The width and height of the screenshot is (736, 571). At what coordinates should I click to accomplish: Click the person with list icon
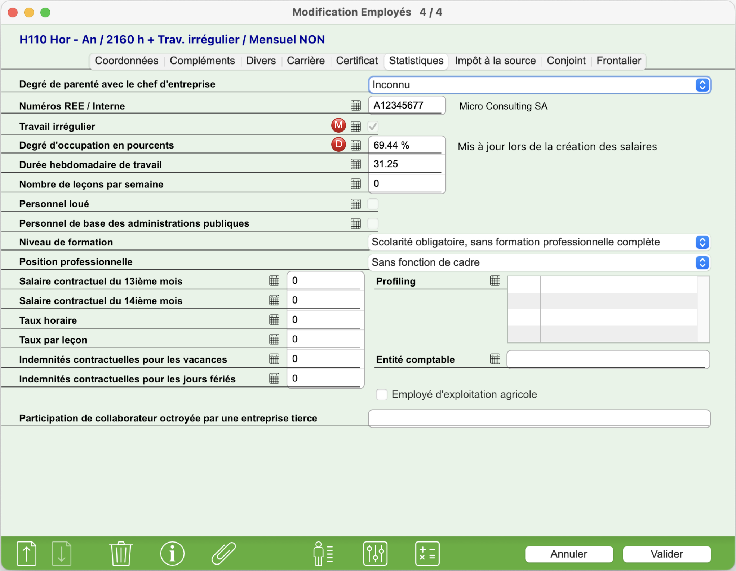pos(323,553)
